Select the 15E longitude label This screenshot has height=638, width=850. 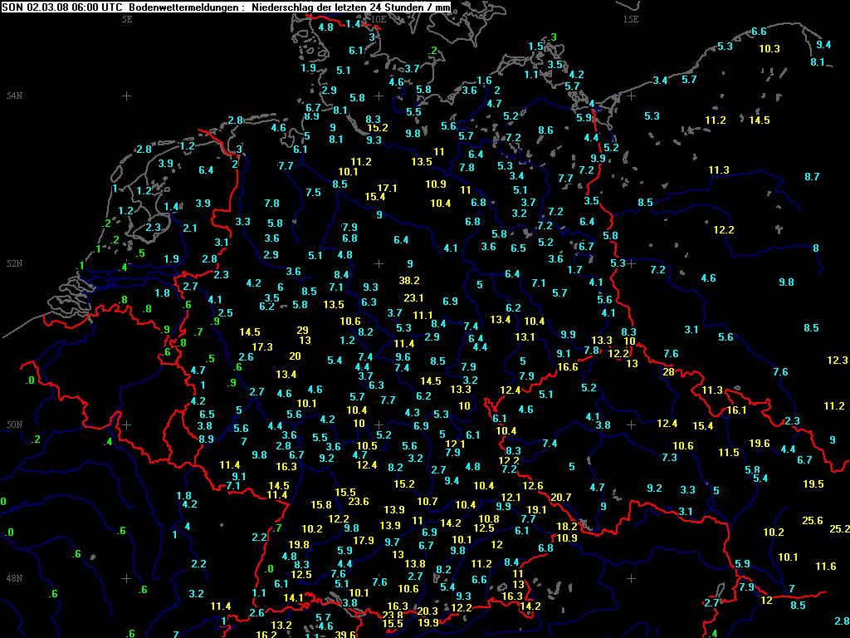632,18
